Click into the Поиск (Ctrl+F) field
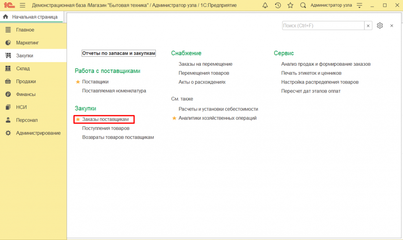Viewport: 403px width, 240px height. pyautogui.click(x=323, y=26)
